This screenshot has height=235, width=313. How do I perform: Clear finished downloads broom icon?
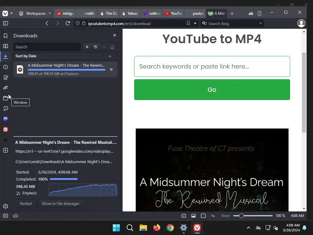click(112, 47)
